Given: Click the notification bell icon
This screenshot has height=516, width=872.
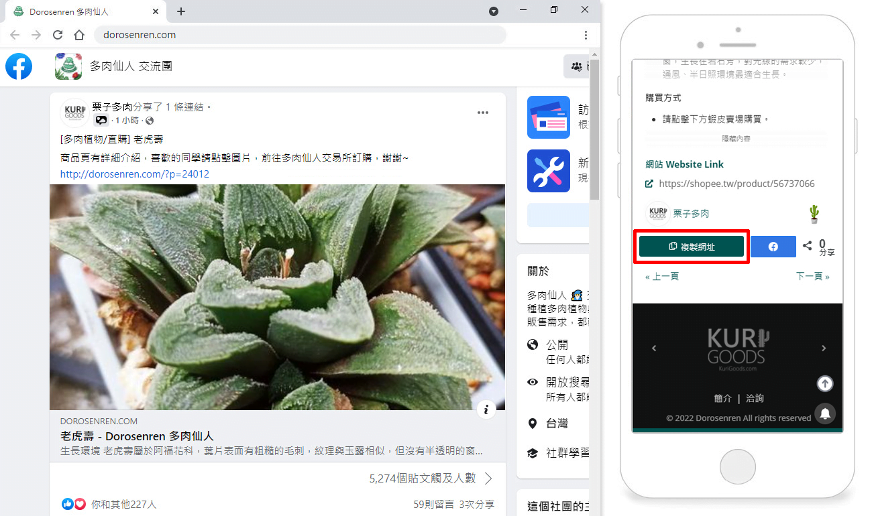Looking at the screenshot, I should tap(825, 413).
